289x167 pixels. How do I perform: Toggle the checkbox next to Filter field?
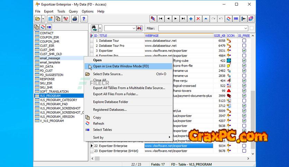coord(252,28)
